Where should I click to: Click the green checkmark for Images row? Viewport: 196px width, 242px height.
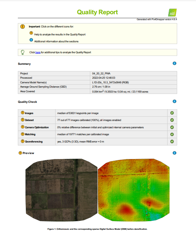click(172, 113)
